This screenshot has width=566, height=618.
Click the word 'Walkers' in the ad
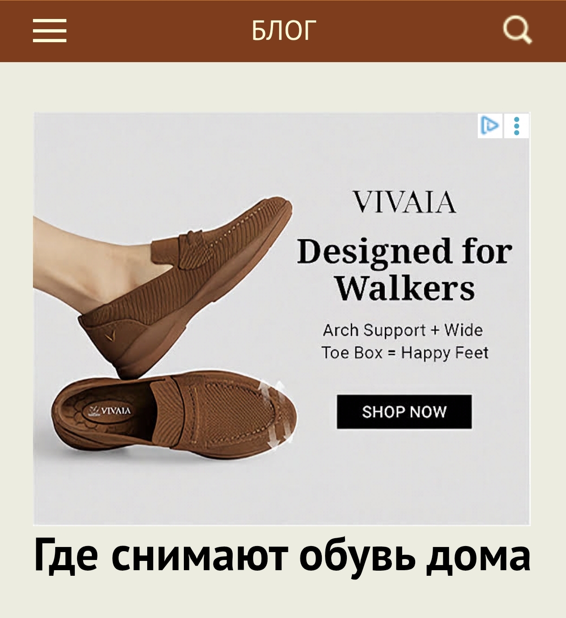click(x=405, y=288)
